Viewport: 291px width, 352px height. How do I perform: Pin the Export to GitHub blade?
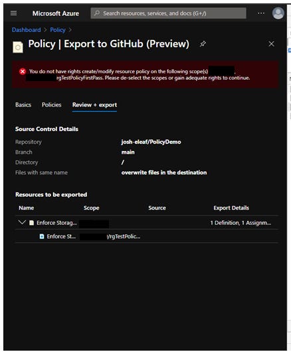(203, 44)
